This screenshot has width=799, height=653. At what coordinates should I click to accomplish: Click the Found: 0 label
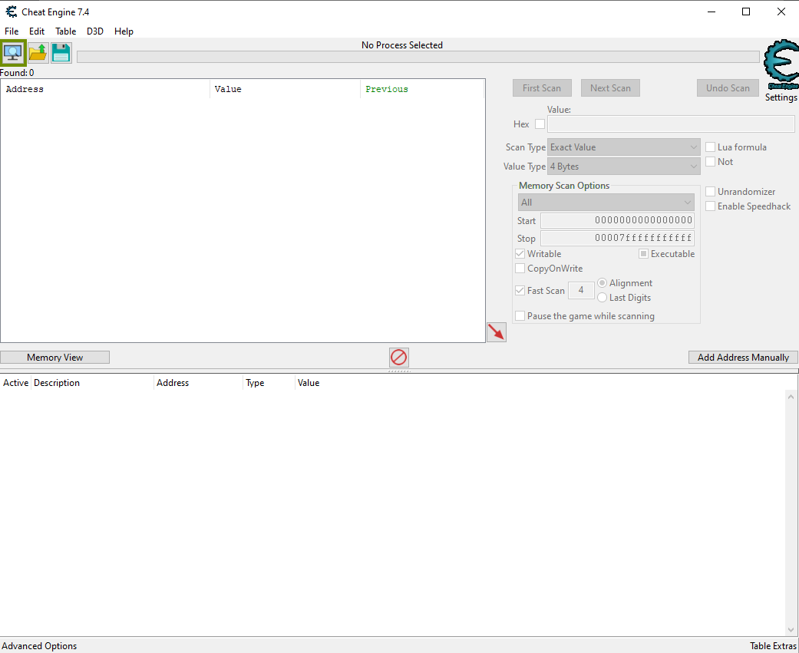pyautogui.click(x=18, y=73)
